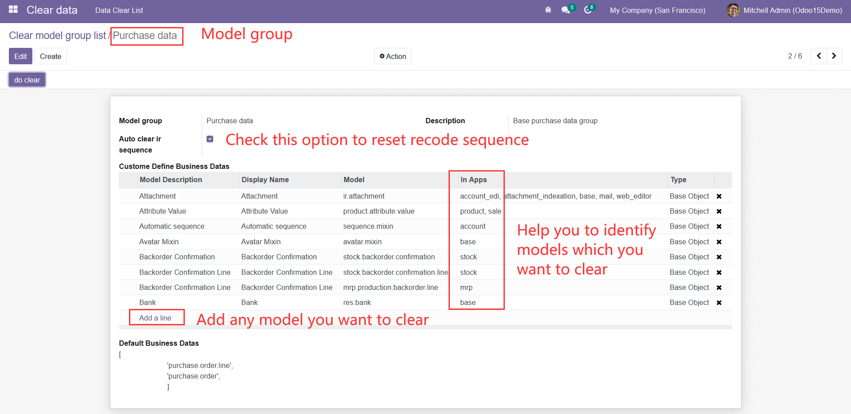This screenshot has width=851, height=414.
Task: Open the apps grid home menu
Action: point(13,9)
